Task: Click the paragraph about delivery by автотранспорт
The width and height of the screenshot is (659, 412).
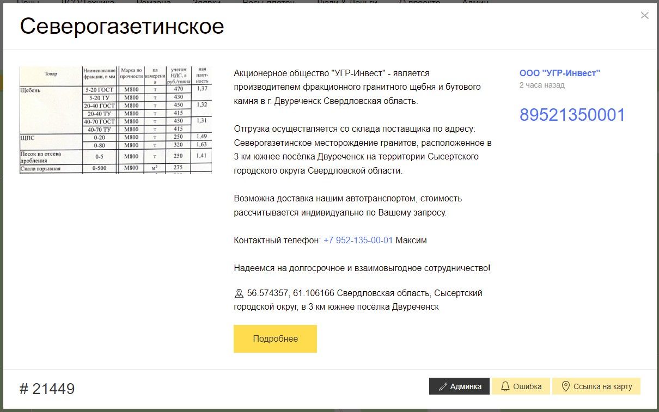Action: 347,205
